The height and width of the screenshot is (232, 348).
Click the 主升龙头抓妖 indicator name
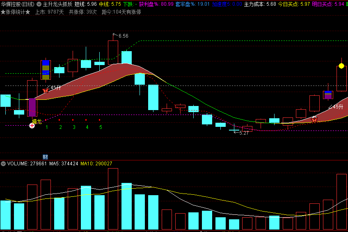click(x=57, y=4)
